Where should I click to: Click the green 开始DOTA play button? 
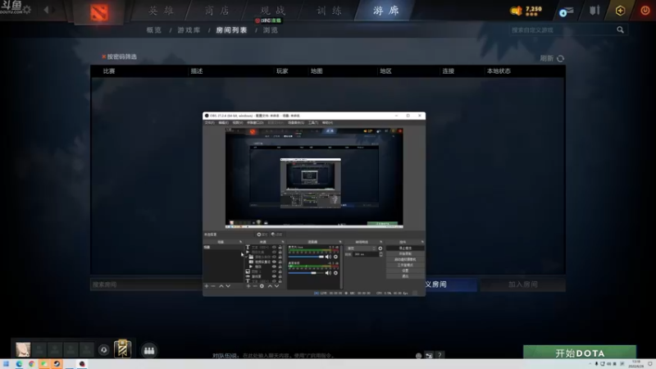click(x=580, y=353)
